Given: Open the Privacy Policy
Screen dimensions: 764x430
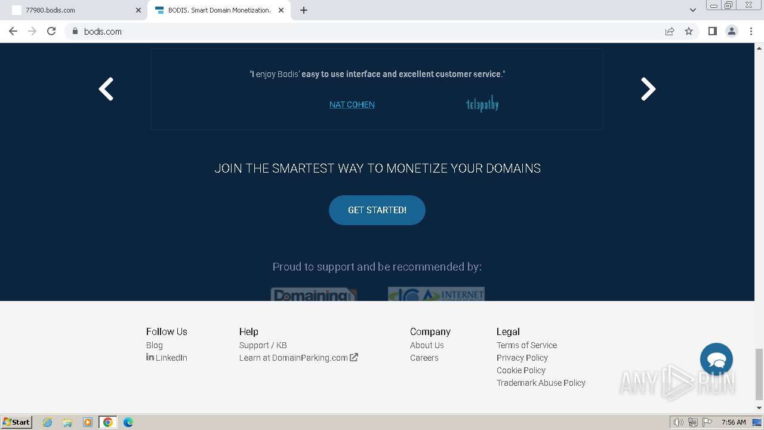Looking at the screenshot, I should point(522,358).
